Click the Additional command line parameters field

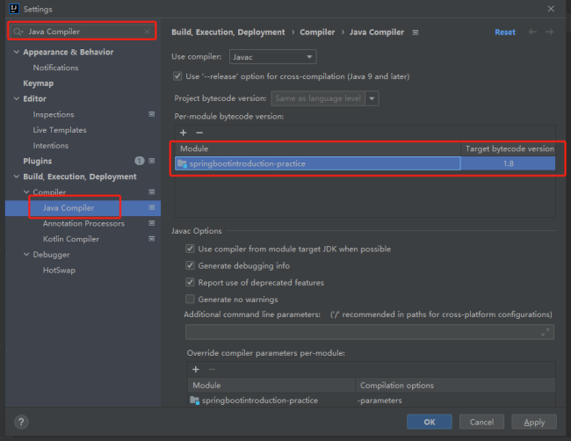370,332
